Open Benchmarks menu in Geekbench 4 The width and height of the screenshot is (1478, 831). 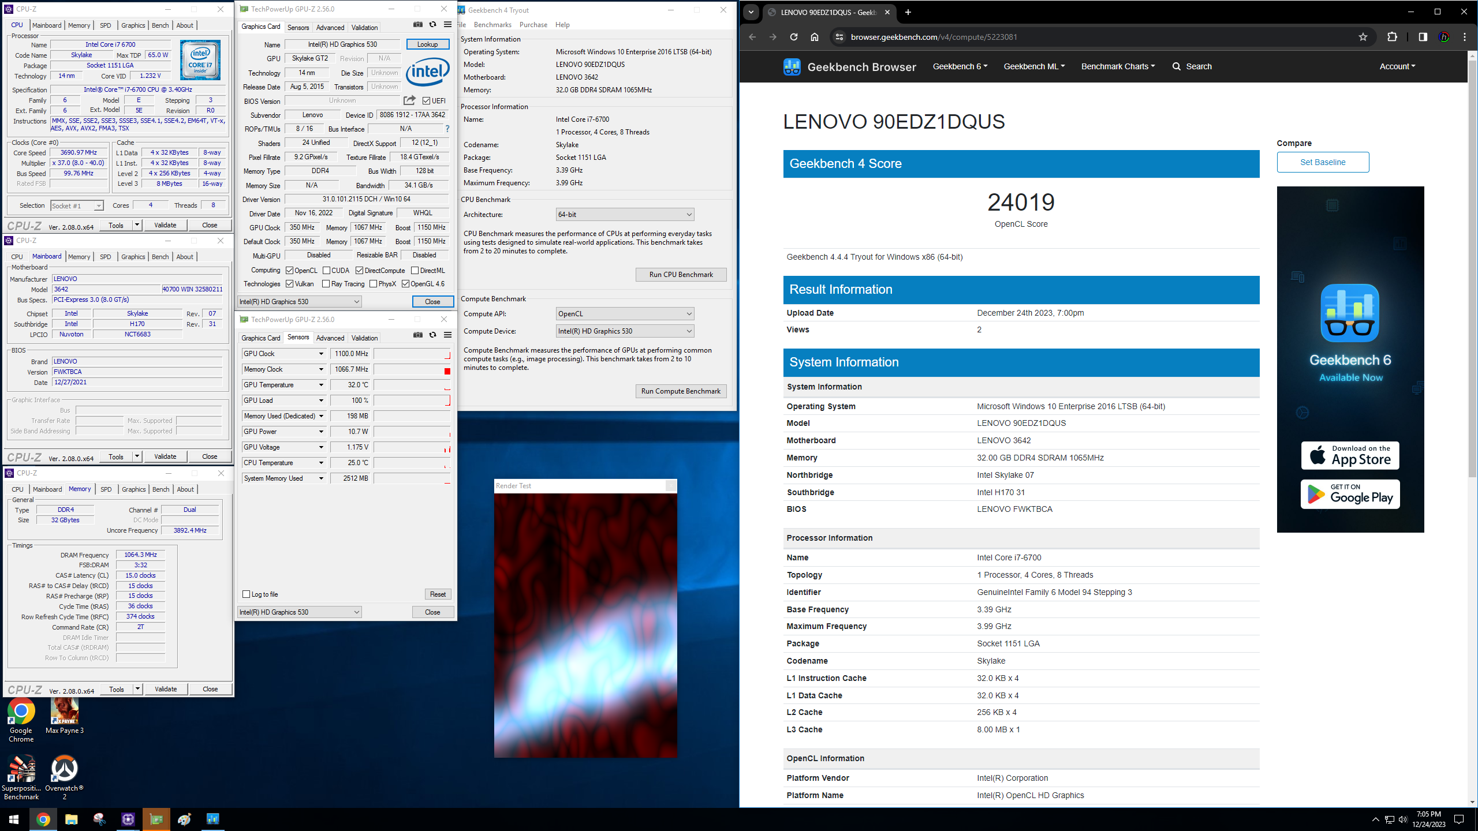pos(492,25)
